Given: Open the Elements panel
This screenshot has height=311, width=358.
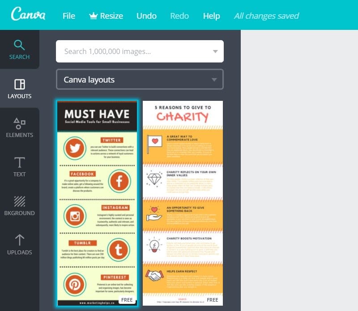Looking at the screenshot, I should tap(19, 127).
